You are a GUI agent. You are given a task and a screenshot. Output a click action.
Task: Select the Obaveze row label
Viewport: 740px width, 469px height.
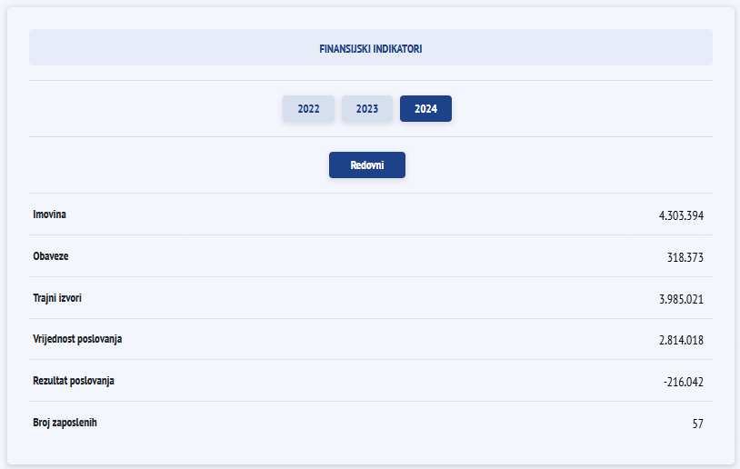click(51, 256)
